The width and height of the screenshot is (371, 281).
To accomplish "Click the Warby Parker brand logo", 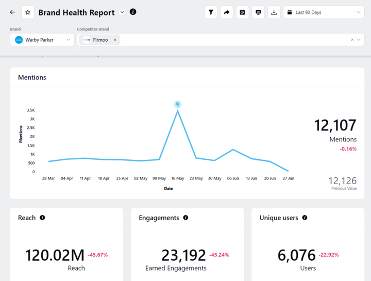I will [x=19, y=40].
